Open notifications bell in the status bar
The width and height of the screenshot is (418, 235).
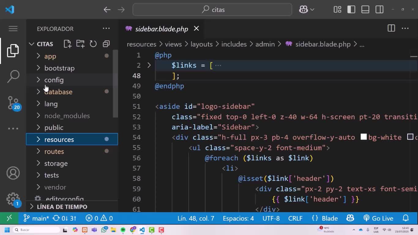[x=406, y=218]
